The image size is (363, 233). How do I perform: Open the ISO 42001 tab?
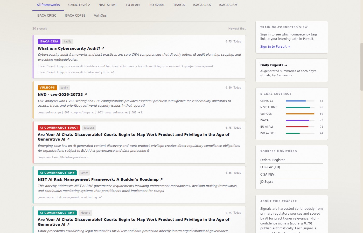click(157, 5)
